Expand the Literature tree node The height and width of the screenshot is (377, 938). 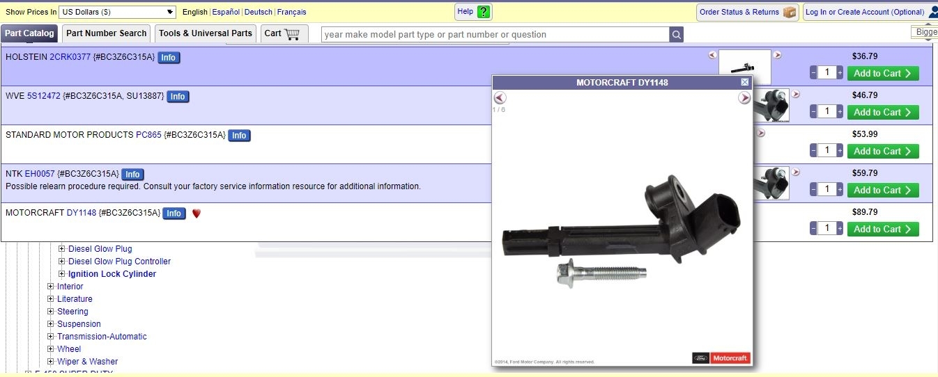click(51, 299)
